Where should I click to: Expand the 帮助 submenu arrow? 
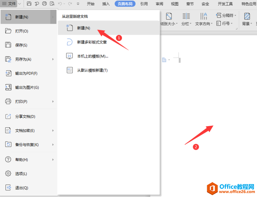(x=53, y=160)
